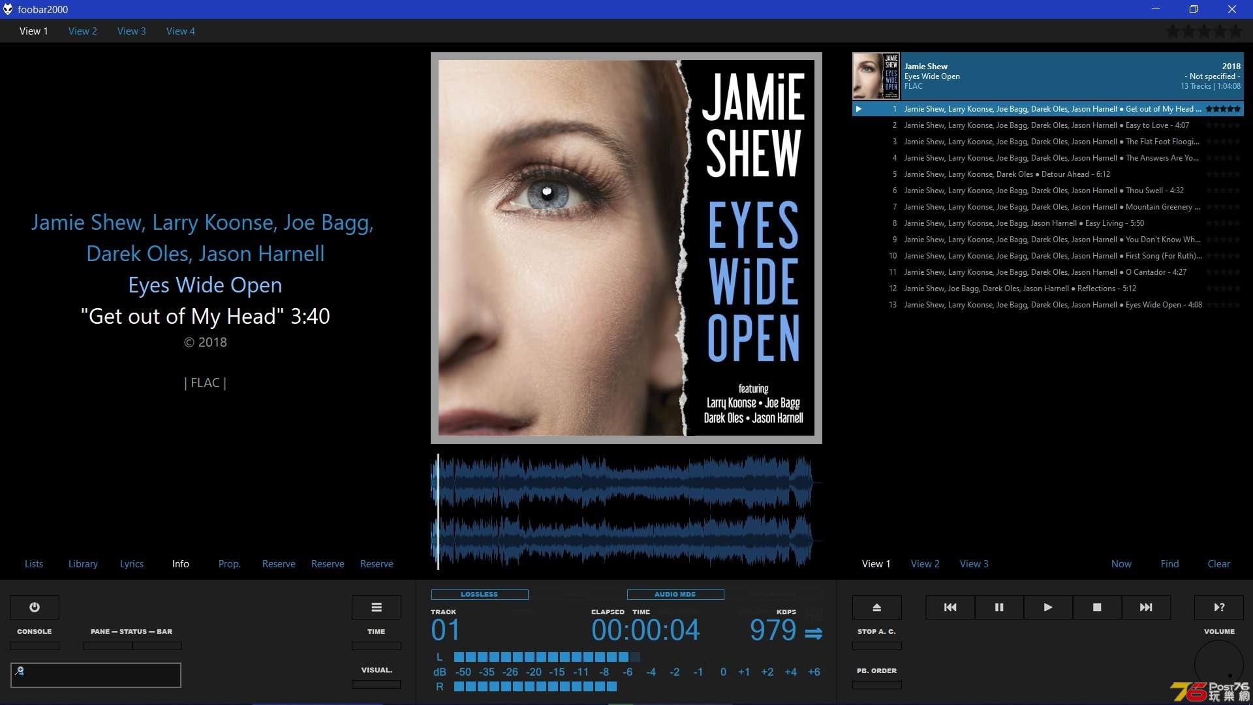Viewport: 1253px width, 705px height.
Task: Click the Lossless indicator box
Action: tap(480, 595)
